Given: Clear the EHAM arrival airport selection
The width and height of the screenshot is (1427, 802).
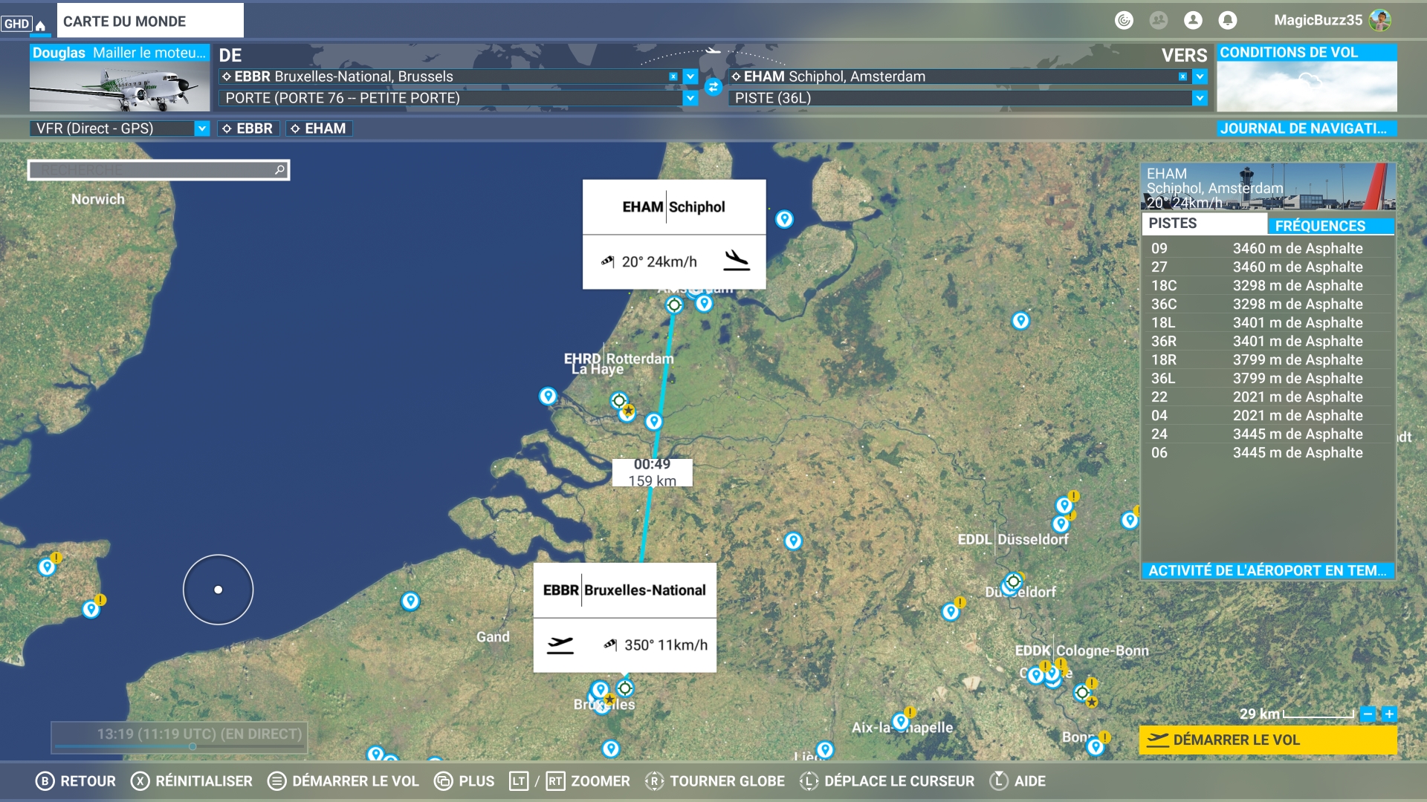Looking at the screenshot, I should click(x=1182, y=76).
